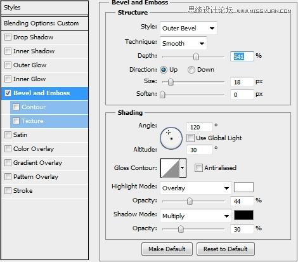298x262 pixels.
Task: Open Stroke settings by its label
Action: tap(23, 191)
